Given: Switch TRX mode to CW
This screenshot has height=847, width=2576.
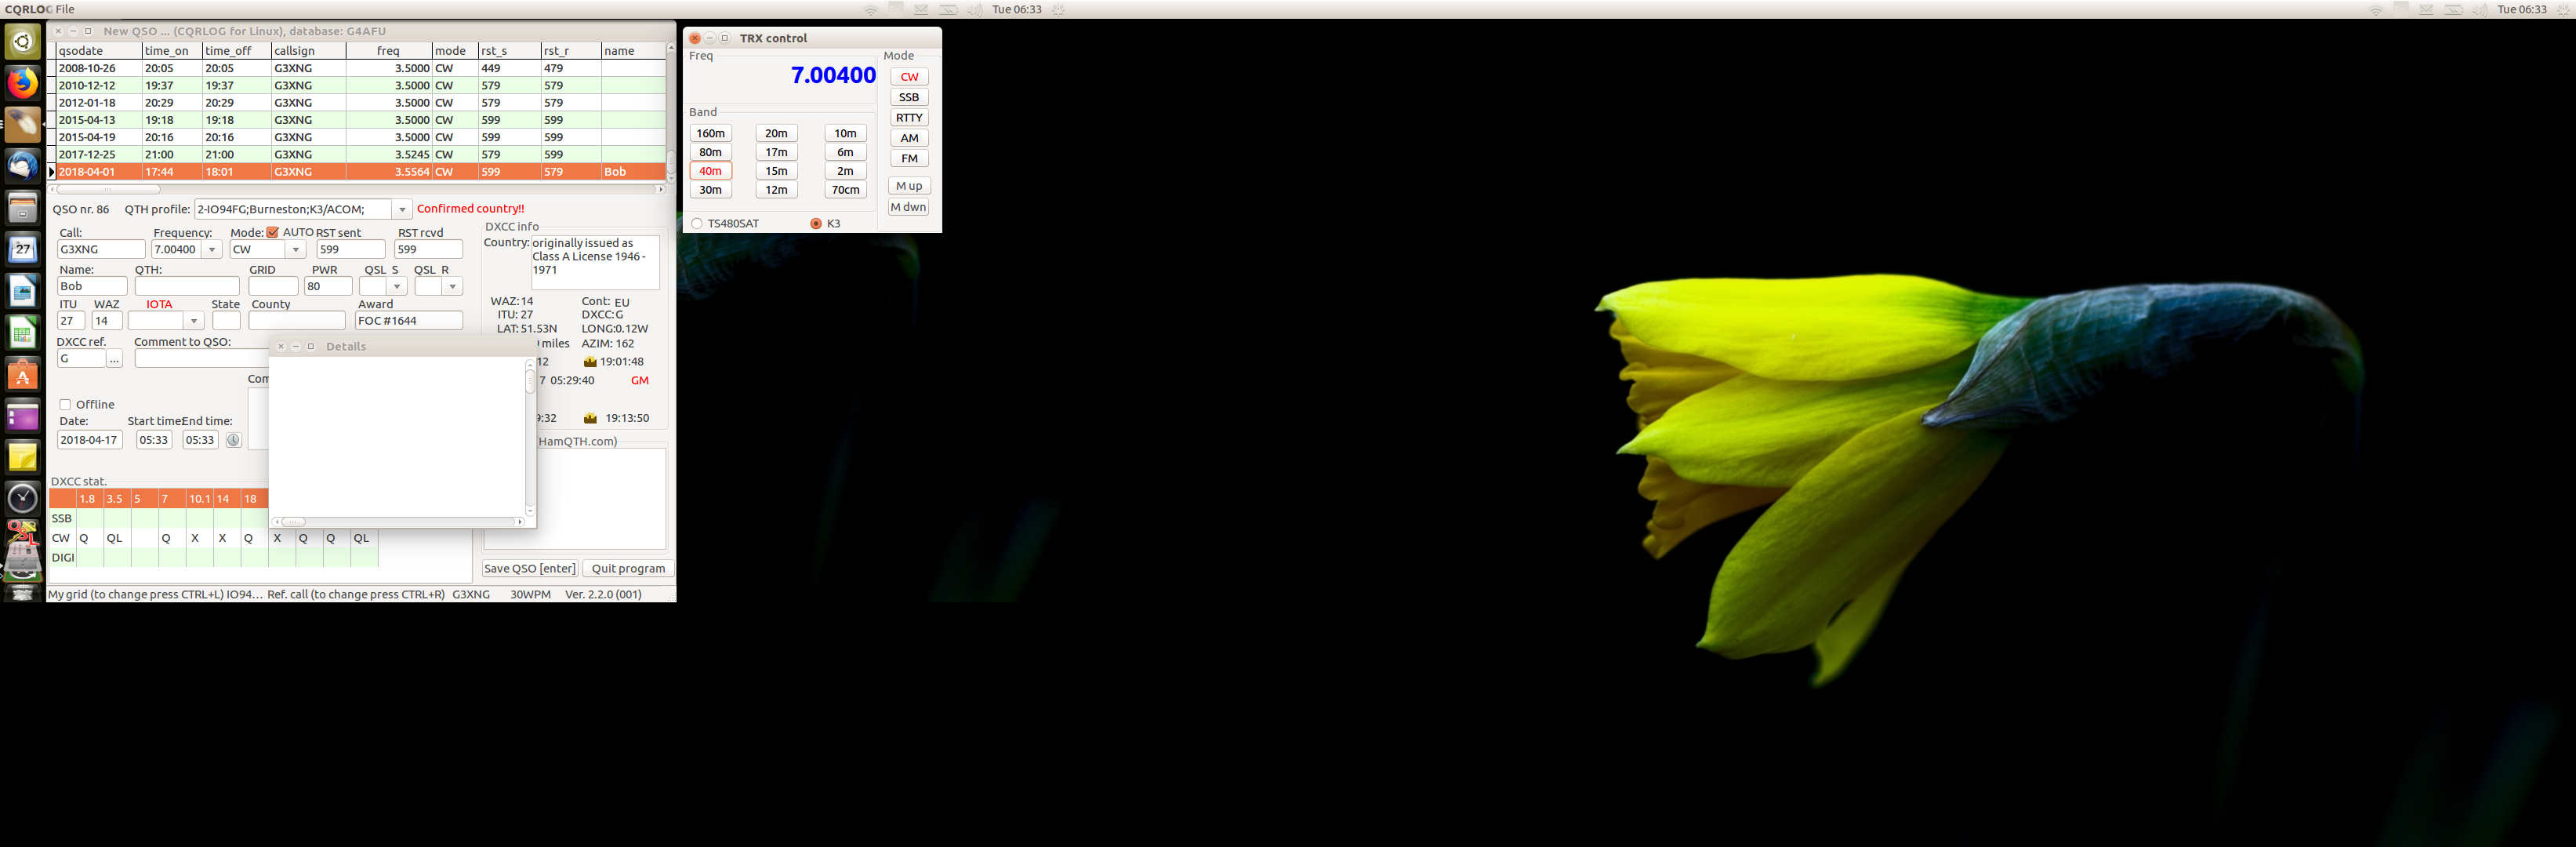Looking at the screenshot, I should click(x=909, y=77).
